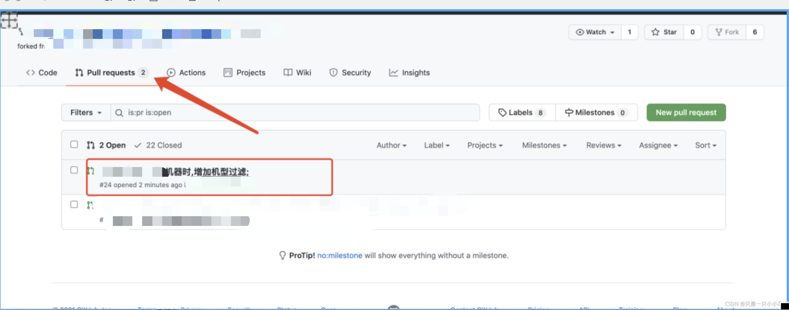Open the Insights tab
789x310 pixels.
pyautogui.click(x=409, y=73)
